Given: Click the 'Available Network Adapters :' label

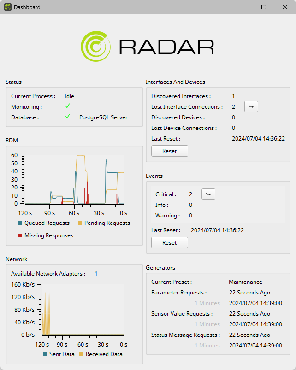Looking at the screenshot, I should 48,274.
